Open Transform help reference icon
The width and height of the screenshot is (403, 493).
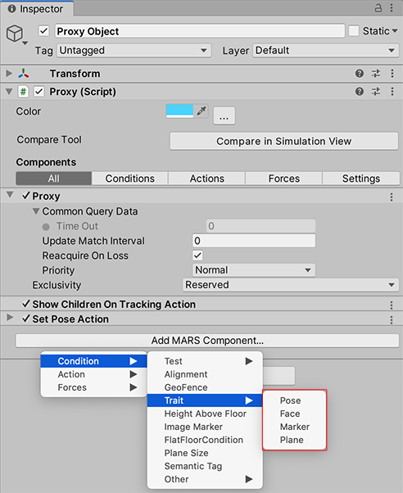[x=360, y=73]
